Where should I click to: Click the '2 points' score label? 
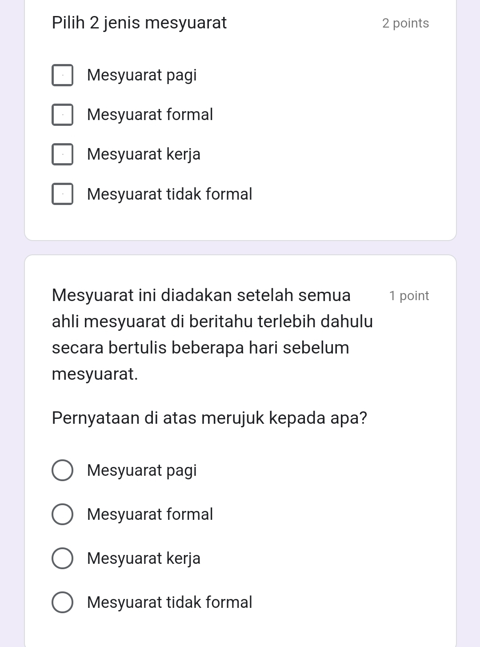tap(405, 23)
